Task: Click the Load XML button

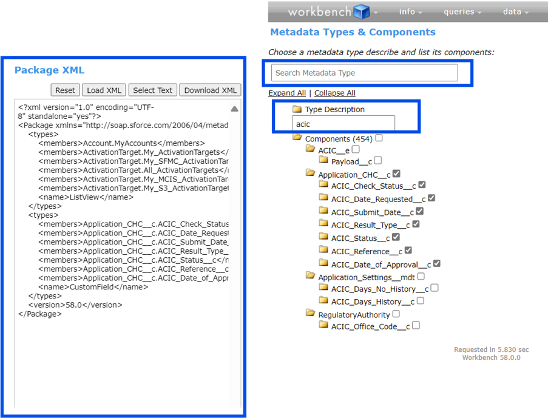Action: point(104,90)
